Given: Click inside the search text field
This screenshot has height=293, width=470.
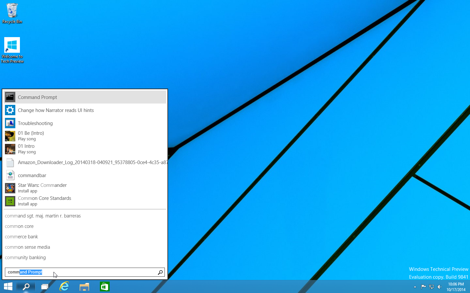Looking at the screenshot, I should click(98, 272).
